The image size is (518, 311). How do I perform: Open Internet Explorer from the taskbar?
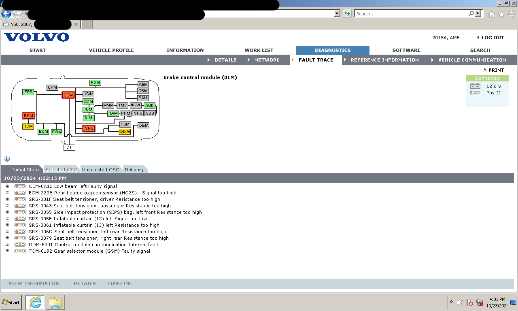(35, 302)
